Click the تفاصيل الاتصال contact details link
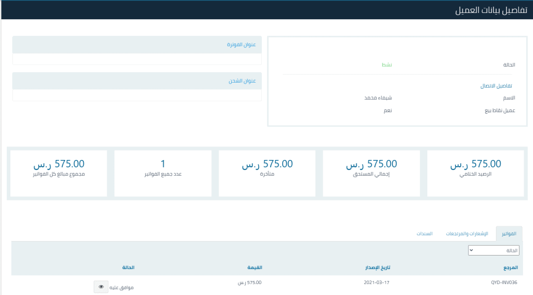The width and height of the screenshot is (533, 295). pyautogui.click(x=496, y=86)
